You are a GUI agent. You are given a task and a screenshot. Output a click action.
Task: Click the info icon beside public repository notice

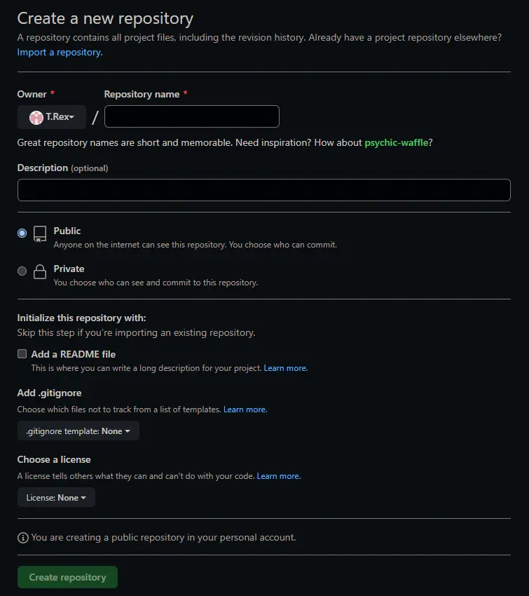[23, 538]
